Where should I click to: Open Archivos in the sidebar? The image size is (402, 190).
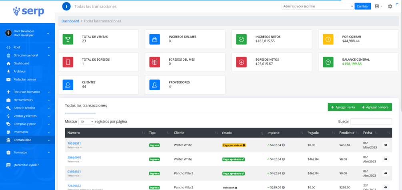click(28, 71)
